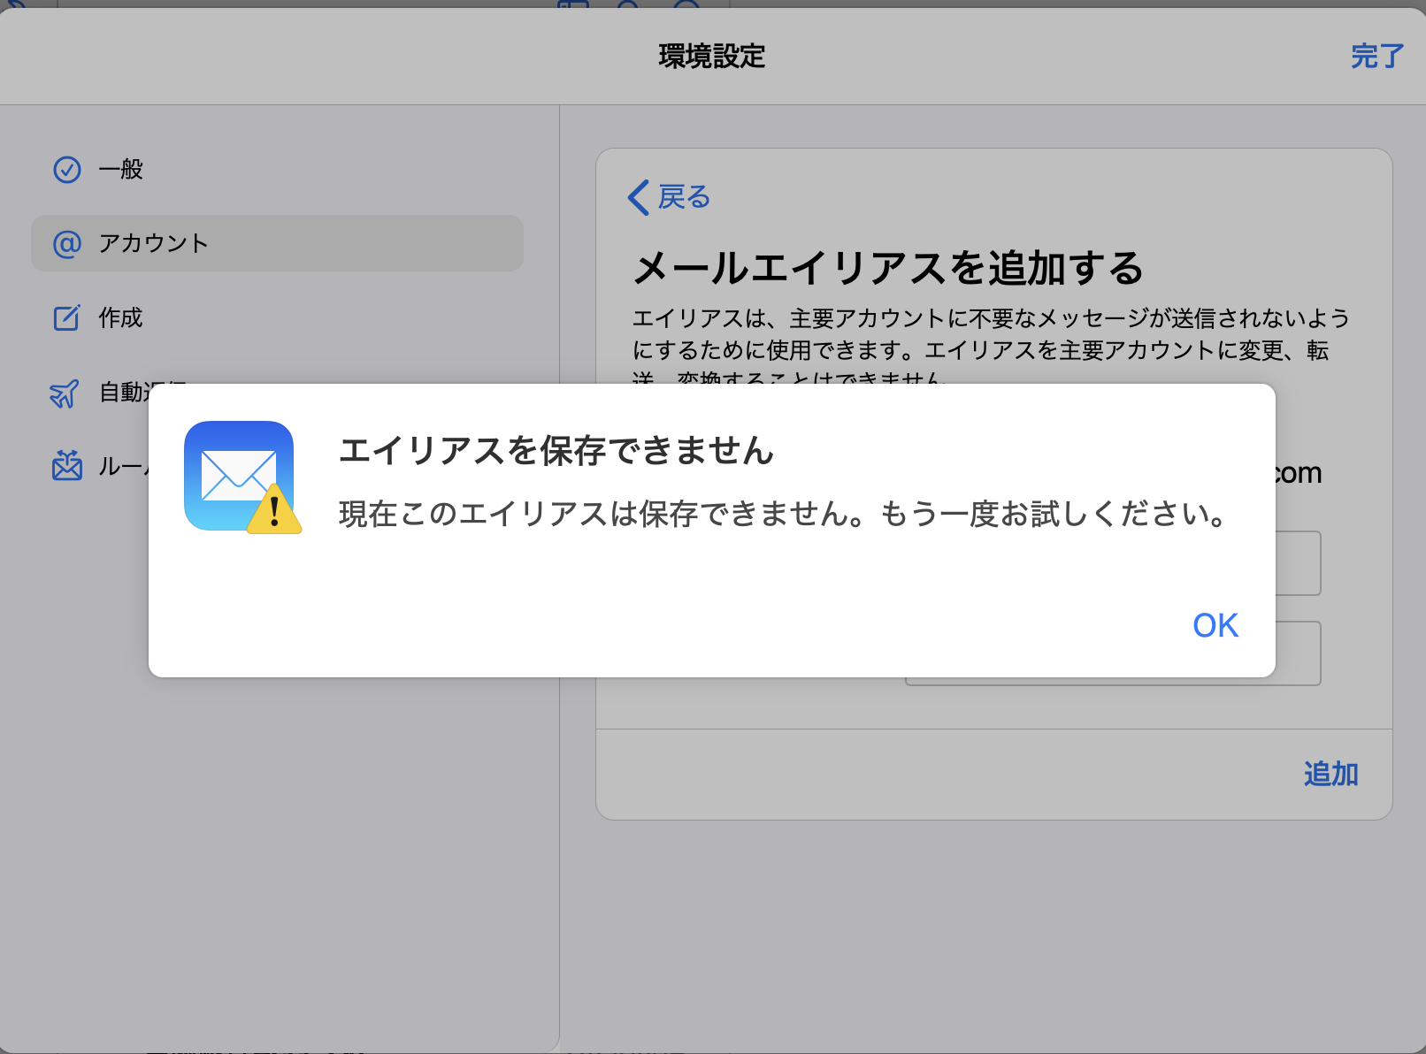Click the Mail warning icon in alert
Viewport: 1426px width, 1054px height.
[x=242, y=477]
